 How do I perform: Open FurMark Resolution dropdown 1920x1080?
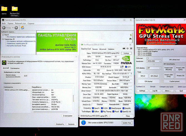click(154, 61)
